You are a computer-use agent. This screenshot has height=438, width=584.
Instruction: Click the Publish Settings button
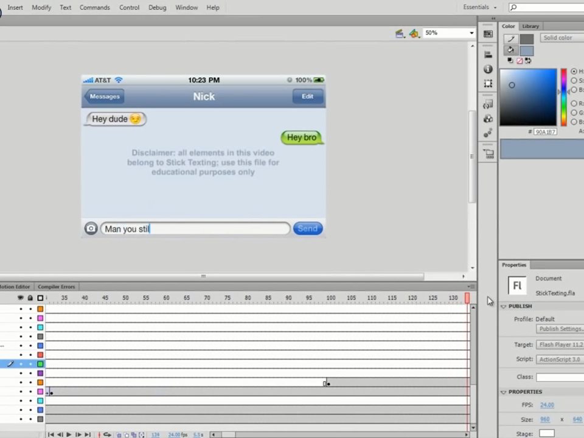pyautogui.click(x=560, y=329)
